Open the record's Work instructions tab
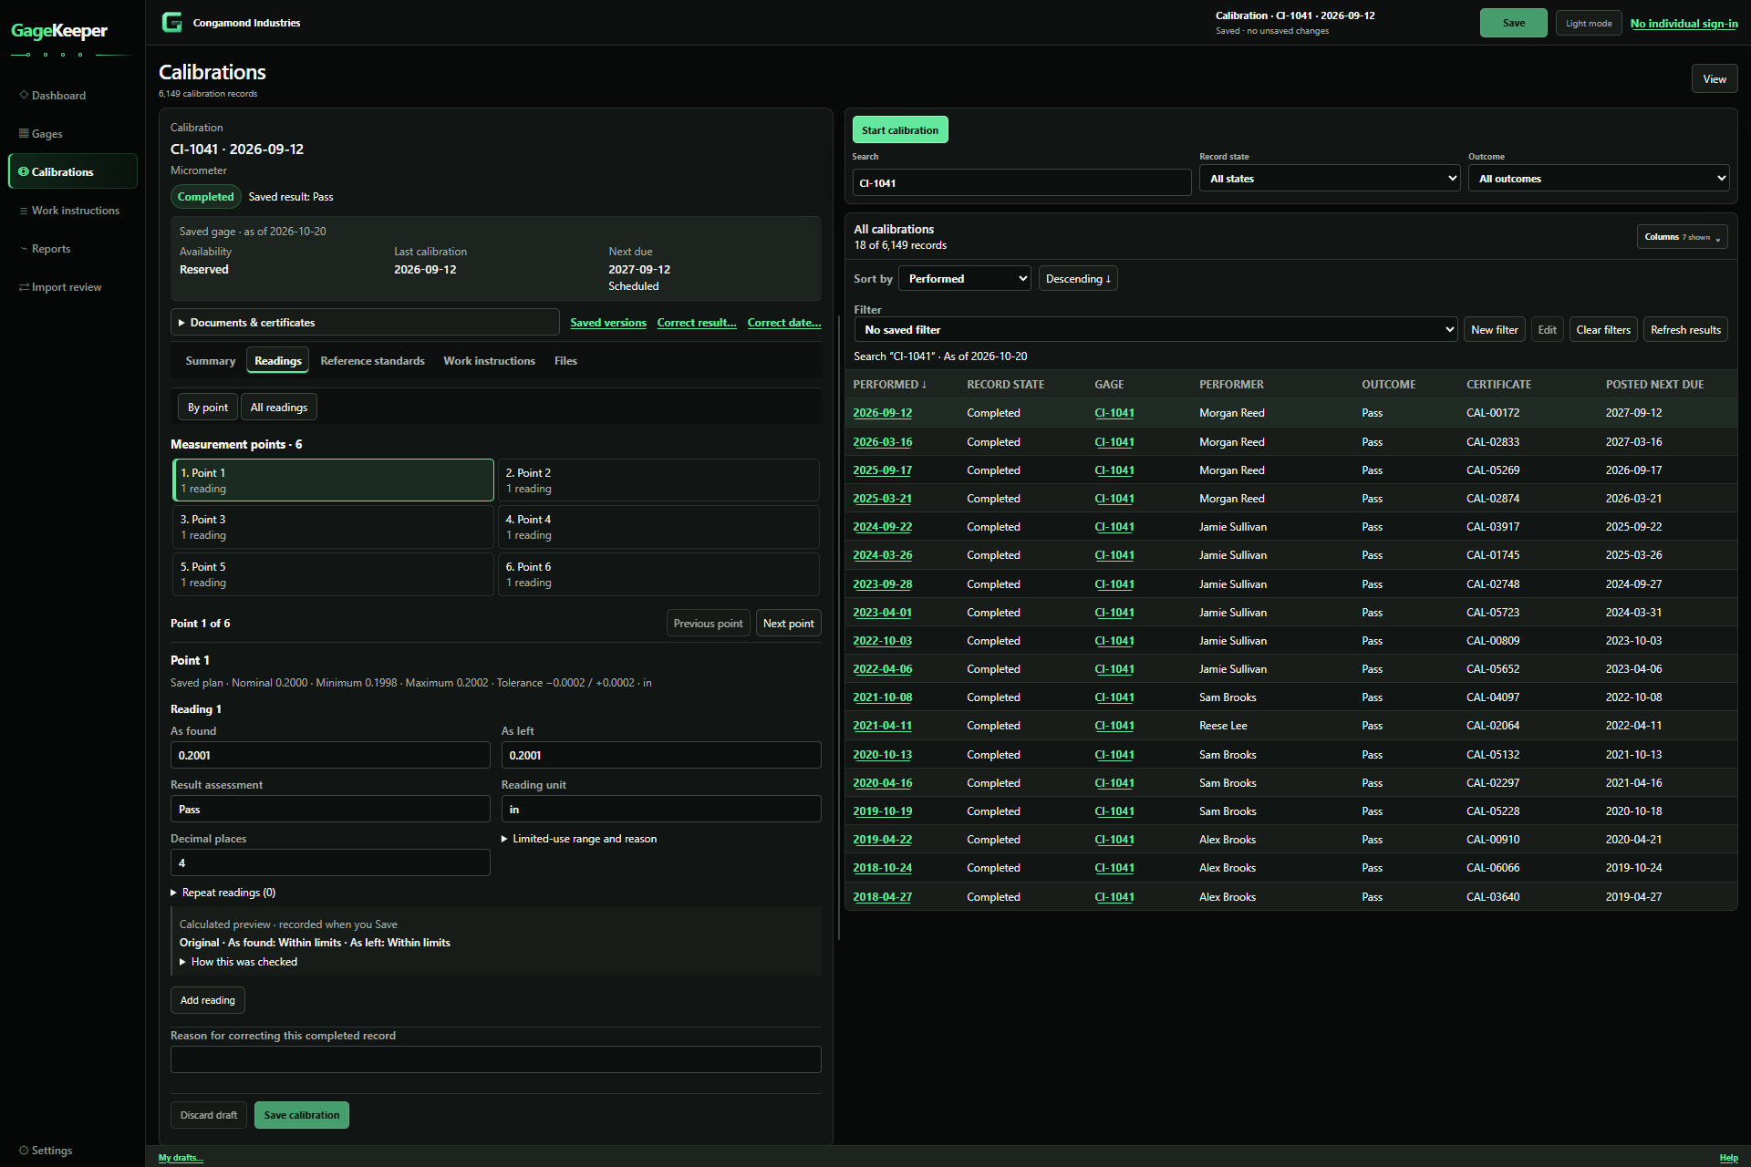The height and width of the screenshot is (1167, 1751). [489, 360]
